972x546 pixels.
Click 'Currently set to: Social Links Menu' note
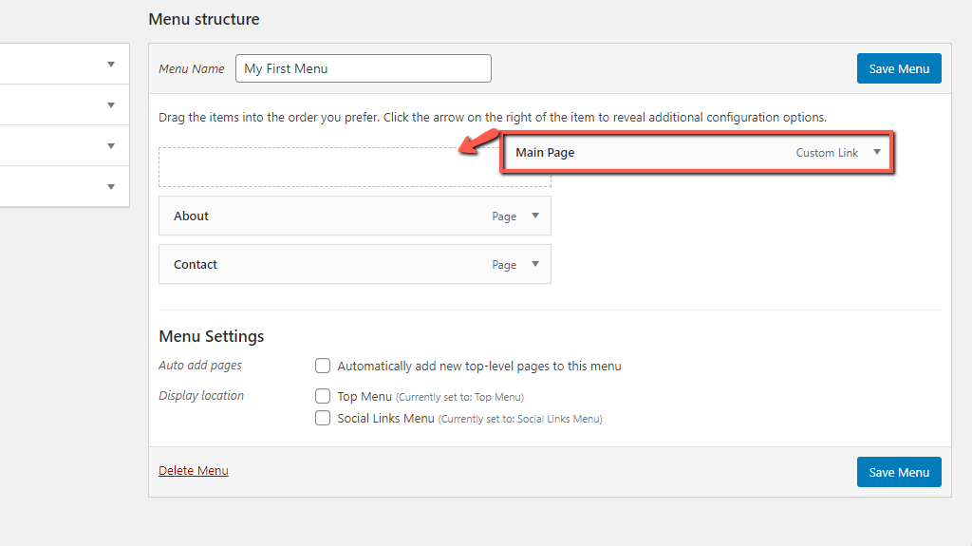coord(520,419)
